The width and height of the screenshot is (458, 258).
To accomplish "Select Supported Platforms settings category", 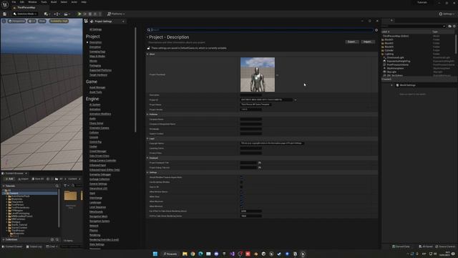I will tap(100, 70).
